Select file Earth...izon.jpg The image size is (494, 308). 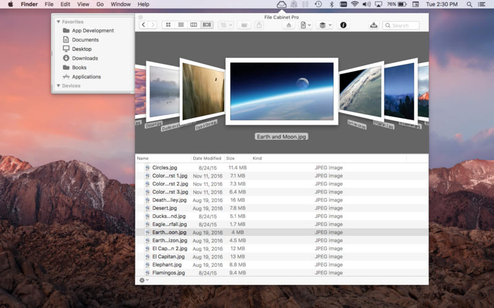tap(282, 240)
